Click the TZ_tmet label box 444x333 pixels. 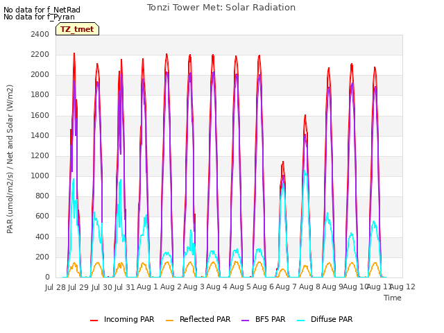[77, 29]
